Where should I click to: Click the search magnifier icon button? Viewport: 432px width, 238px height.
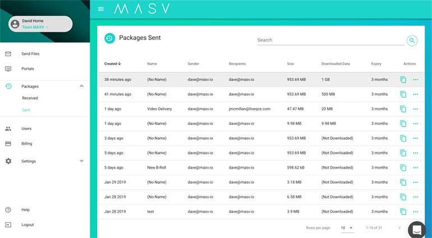point(412,40)
